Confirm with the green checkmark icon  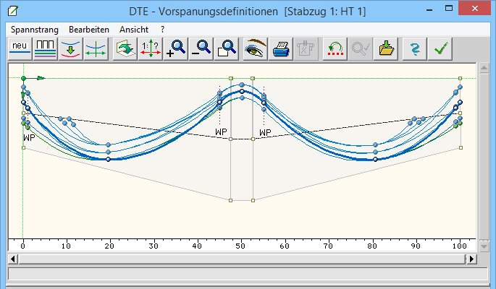[440, 48]
